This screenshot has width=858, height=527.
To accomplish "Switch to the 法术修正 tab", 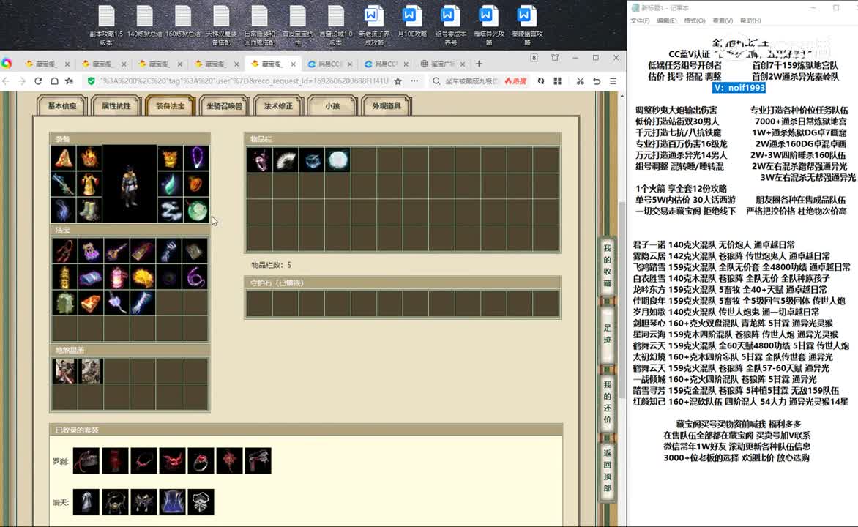I will pyautogui.click(x=278, y=105).
